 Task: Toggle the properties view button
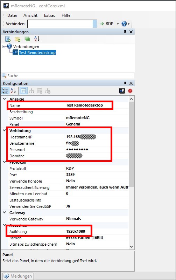click(23, 91)
